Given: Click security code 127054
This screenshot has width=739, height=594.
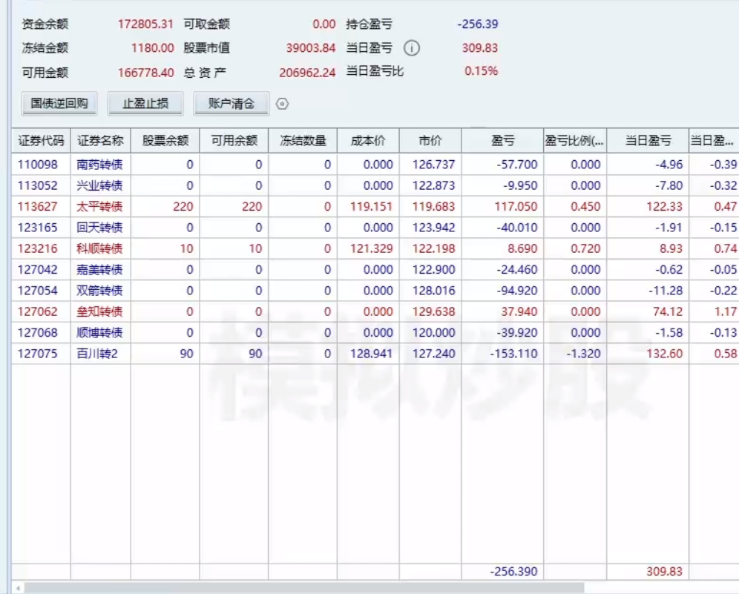Looking at the screenshot, I should pos(38,290).
